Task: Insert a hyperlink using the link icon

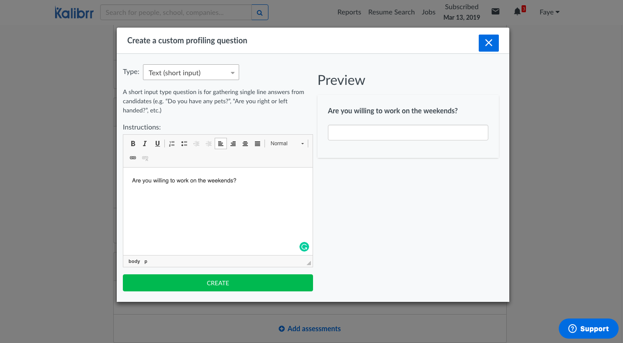Action: pos(133,158)
